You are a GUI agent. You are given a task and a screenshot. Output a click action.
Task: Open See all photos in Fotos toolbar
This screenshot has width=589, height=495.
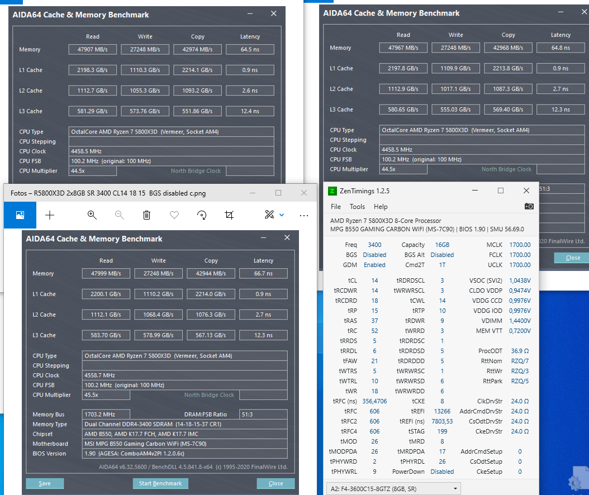click(x=20, y=215)
